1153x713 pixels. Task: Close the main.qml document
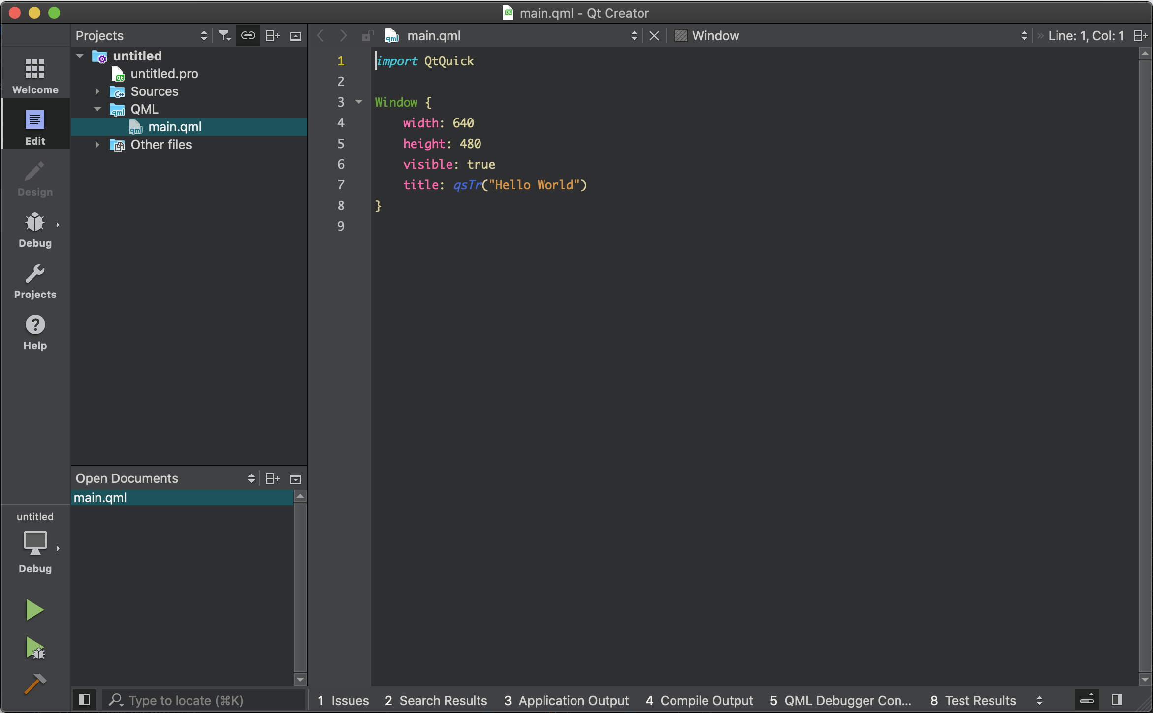(x=654, y=36)
